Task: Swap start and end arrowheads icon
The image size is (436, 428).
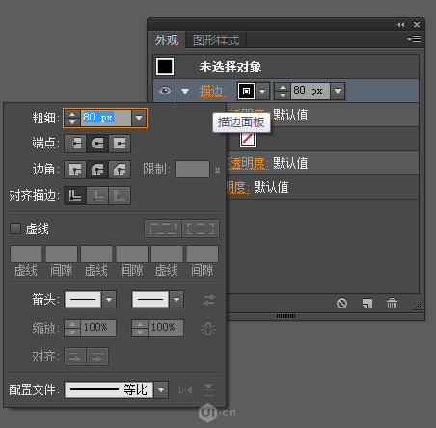Action: click(209, 300)
